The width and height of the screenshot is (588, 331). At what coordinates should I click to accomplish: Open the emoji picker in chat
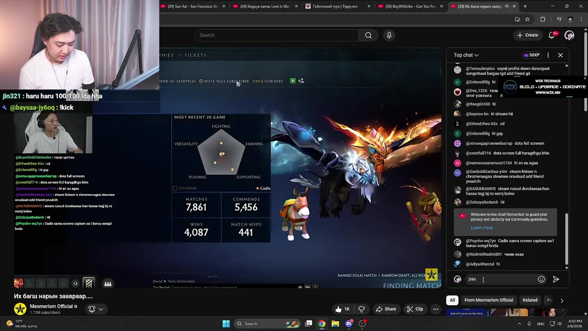tap(541, 279)
